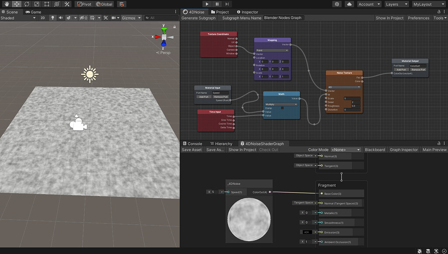The image size is (448, 254).
Task: Select the Rect Transform tool
Action: pos(47,4)
